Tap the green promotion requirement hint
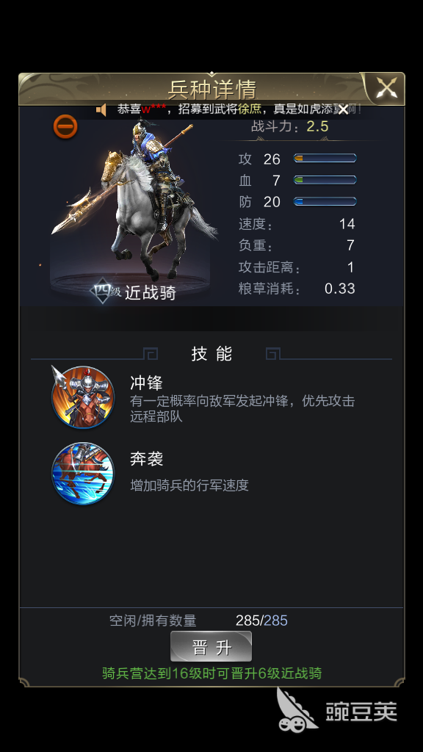 211,673
